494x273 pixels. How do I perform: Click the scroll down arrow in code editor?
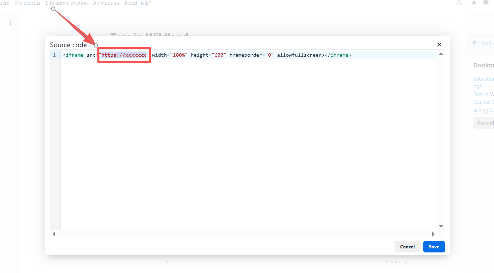pyautogui.click(x=441, y=226)
